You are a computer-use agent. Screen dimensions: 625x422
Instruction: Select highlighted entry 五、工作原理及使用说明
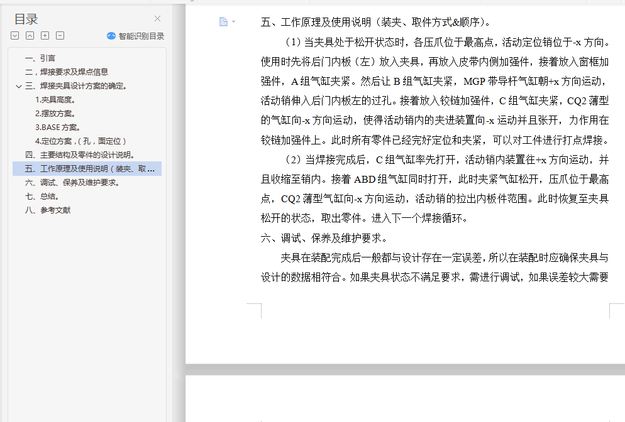point(87,169)
